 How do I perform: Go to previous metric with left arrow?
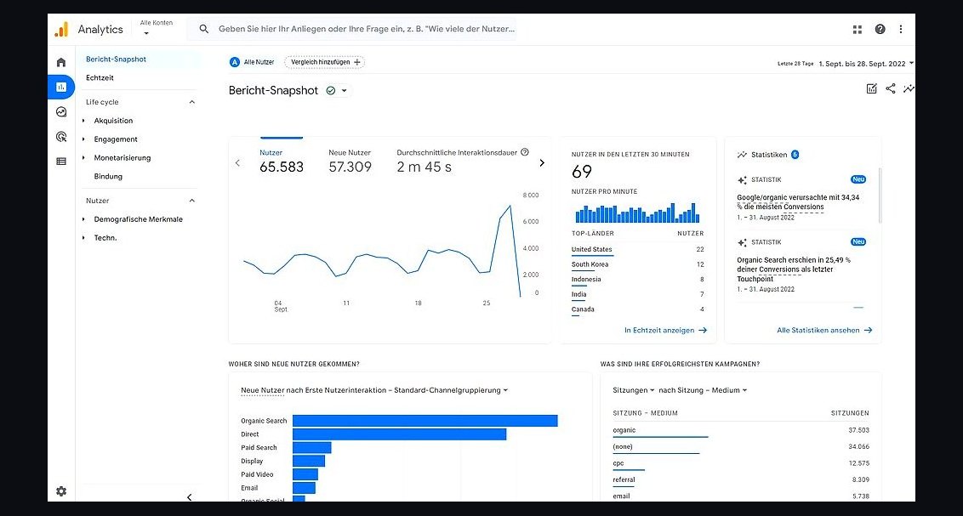[237, 163]
